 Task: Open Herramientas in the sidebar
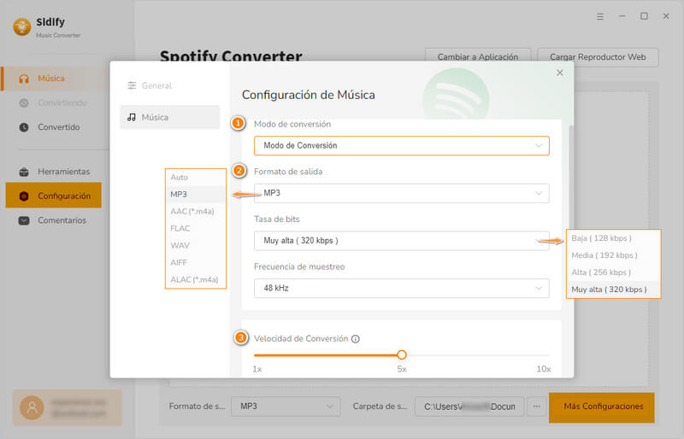[55, 172]
